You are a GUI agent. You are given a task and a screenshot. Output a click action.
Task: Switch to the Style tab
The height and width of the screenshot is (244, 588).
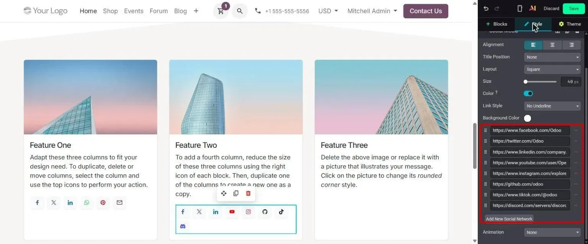533,24
